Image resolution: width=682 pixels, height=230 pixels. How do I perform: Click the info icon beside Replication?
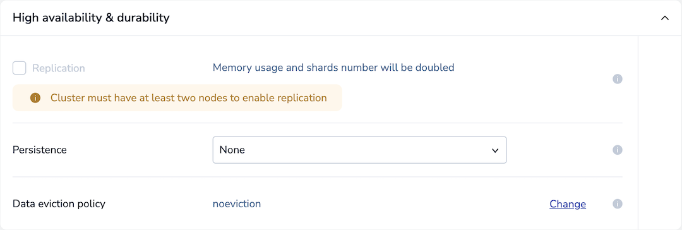tap(617, 79)
